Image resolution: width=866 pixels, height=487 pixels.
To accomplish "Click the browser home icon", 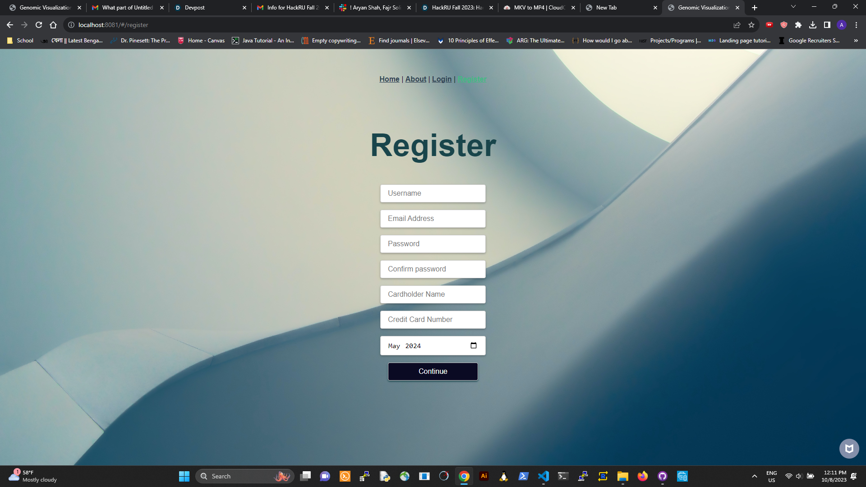I will coord(53,25).
